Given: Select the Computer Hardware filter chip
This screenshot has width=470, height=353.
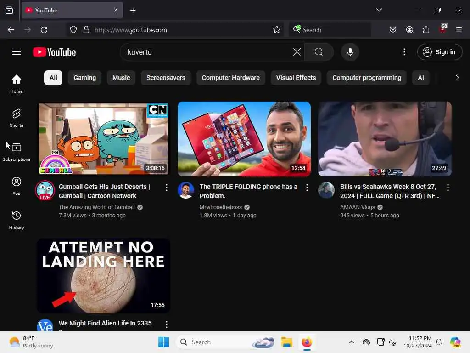Looking at the screenshot, I should (x=230, y=78).
